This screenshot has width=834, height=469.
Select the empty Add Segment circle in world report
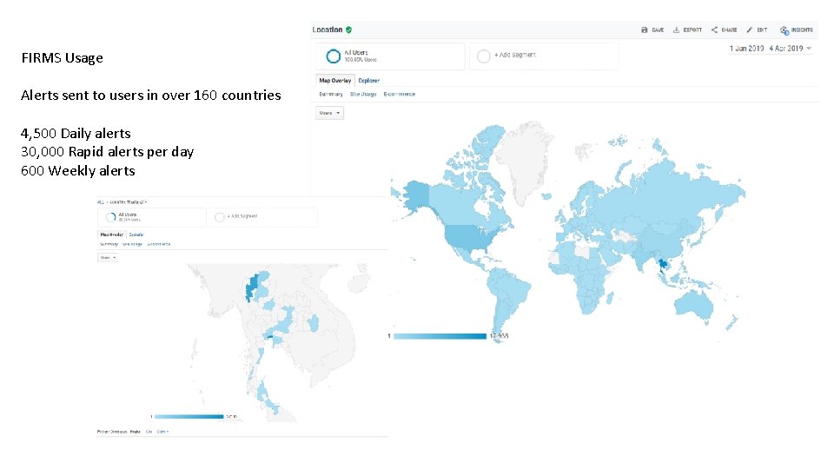483,56
